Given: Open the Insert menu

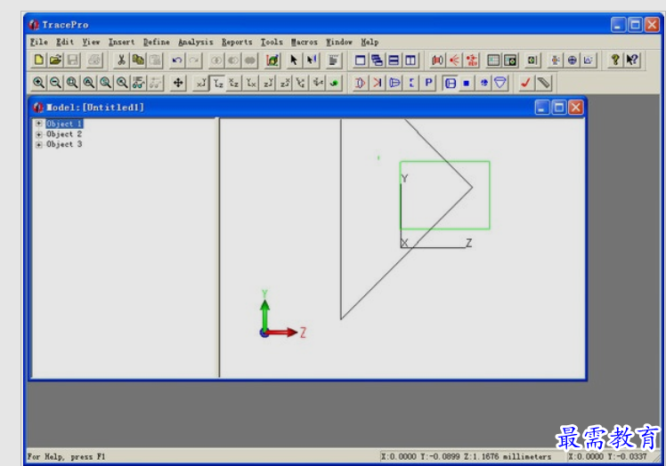Looking at the screenshot, I should coord(121,42).
